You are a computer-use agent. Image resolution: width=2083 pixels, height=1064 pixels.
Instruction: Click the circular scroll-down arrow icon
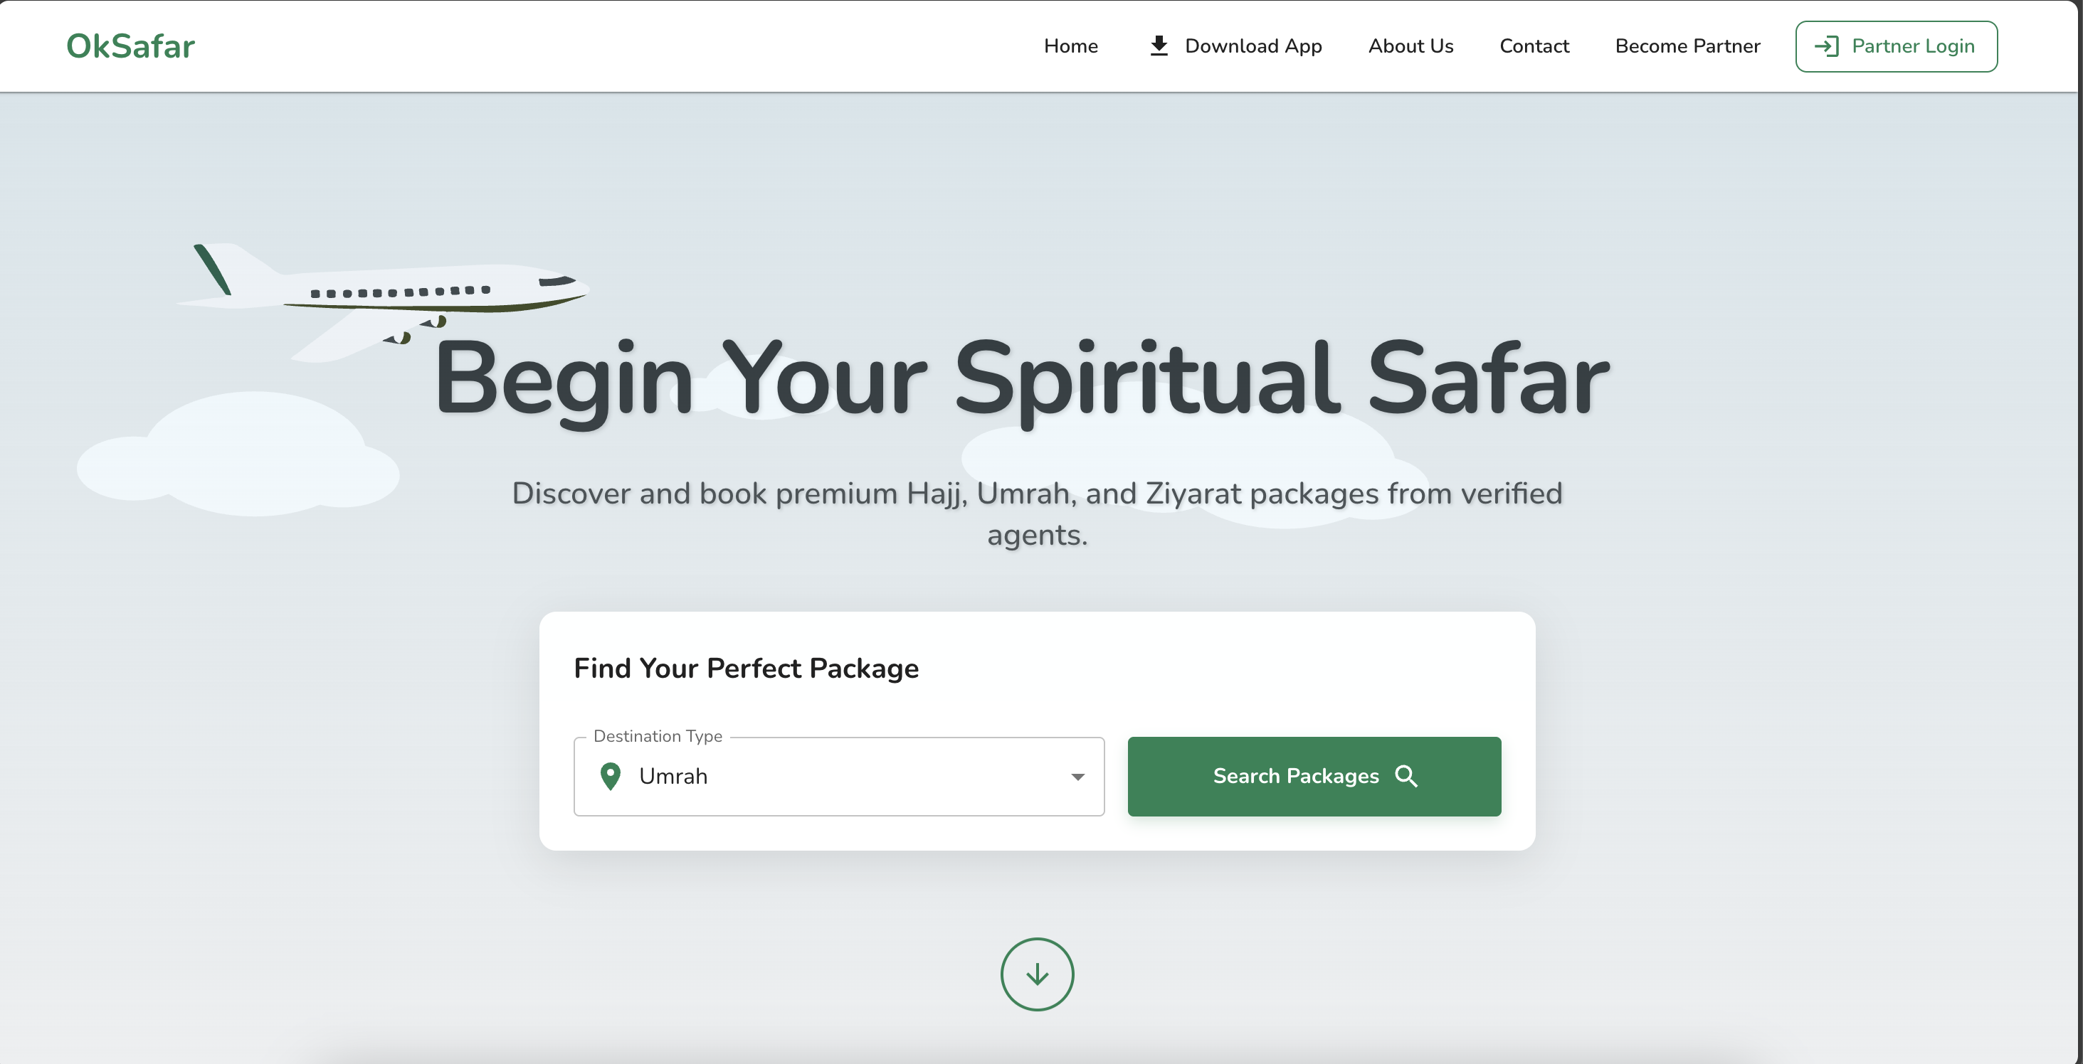coord(1037,974)
